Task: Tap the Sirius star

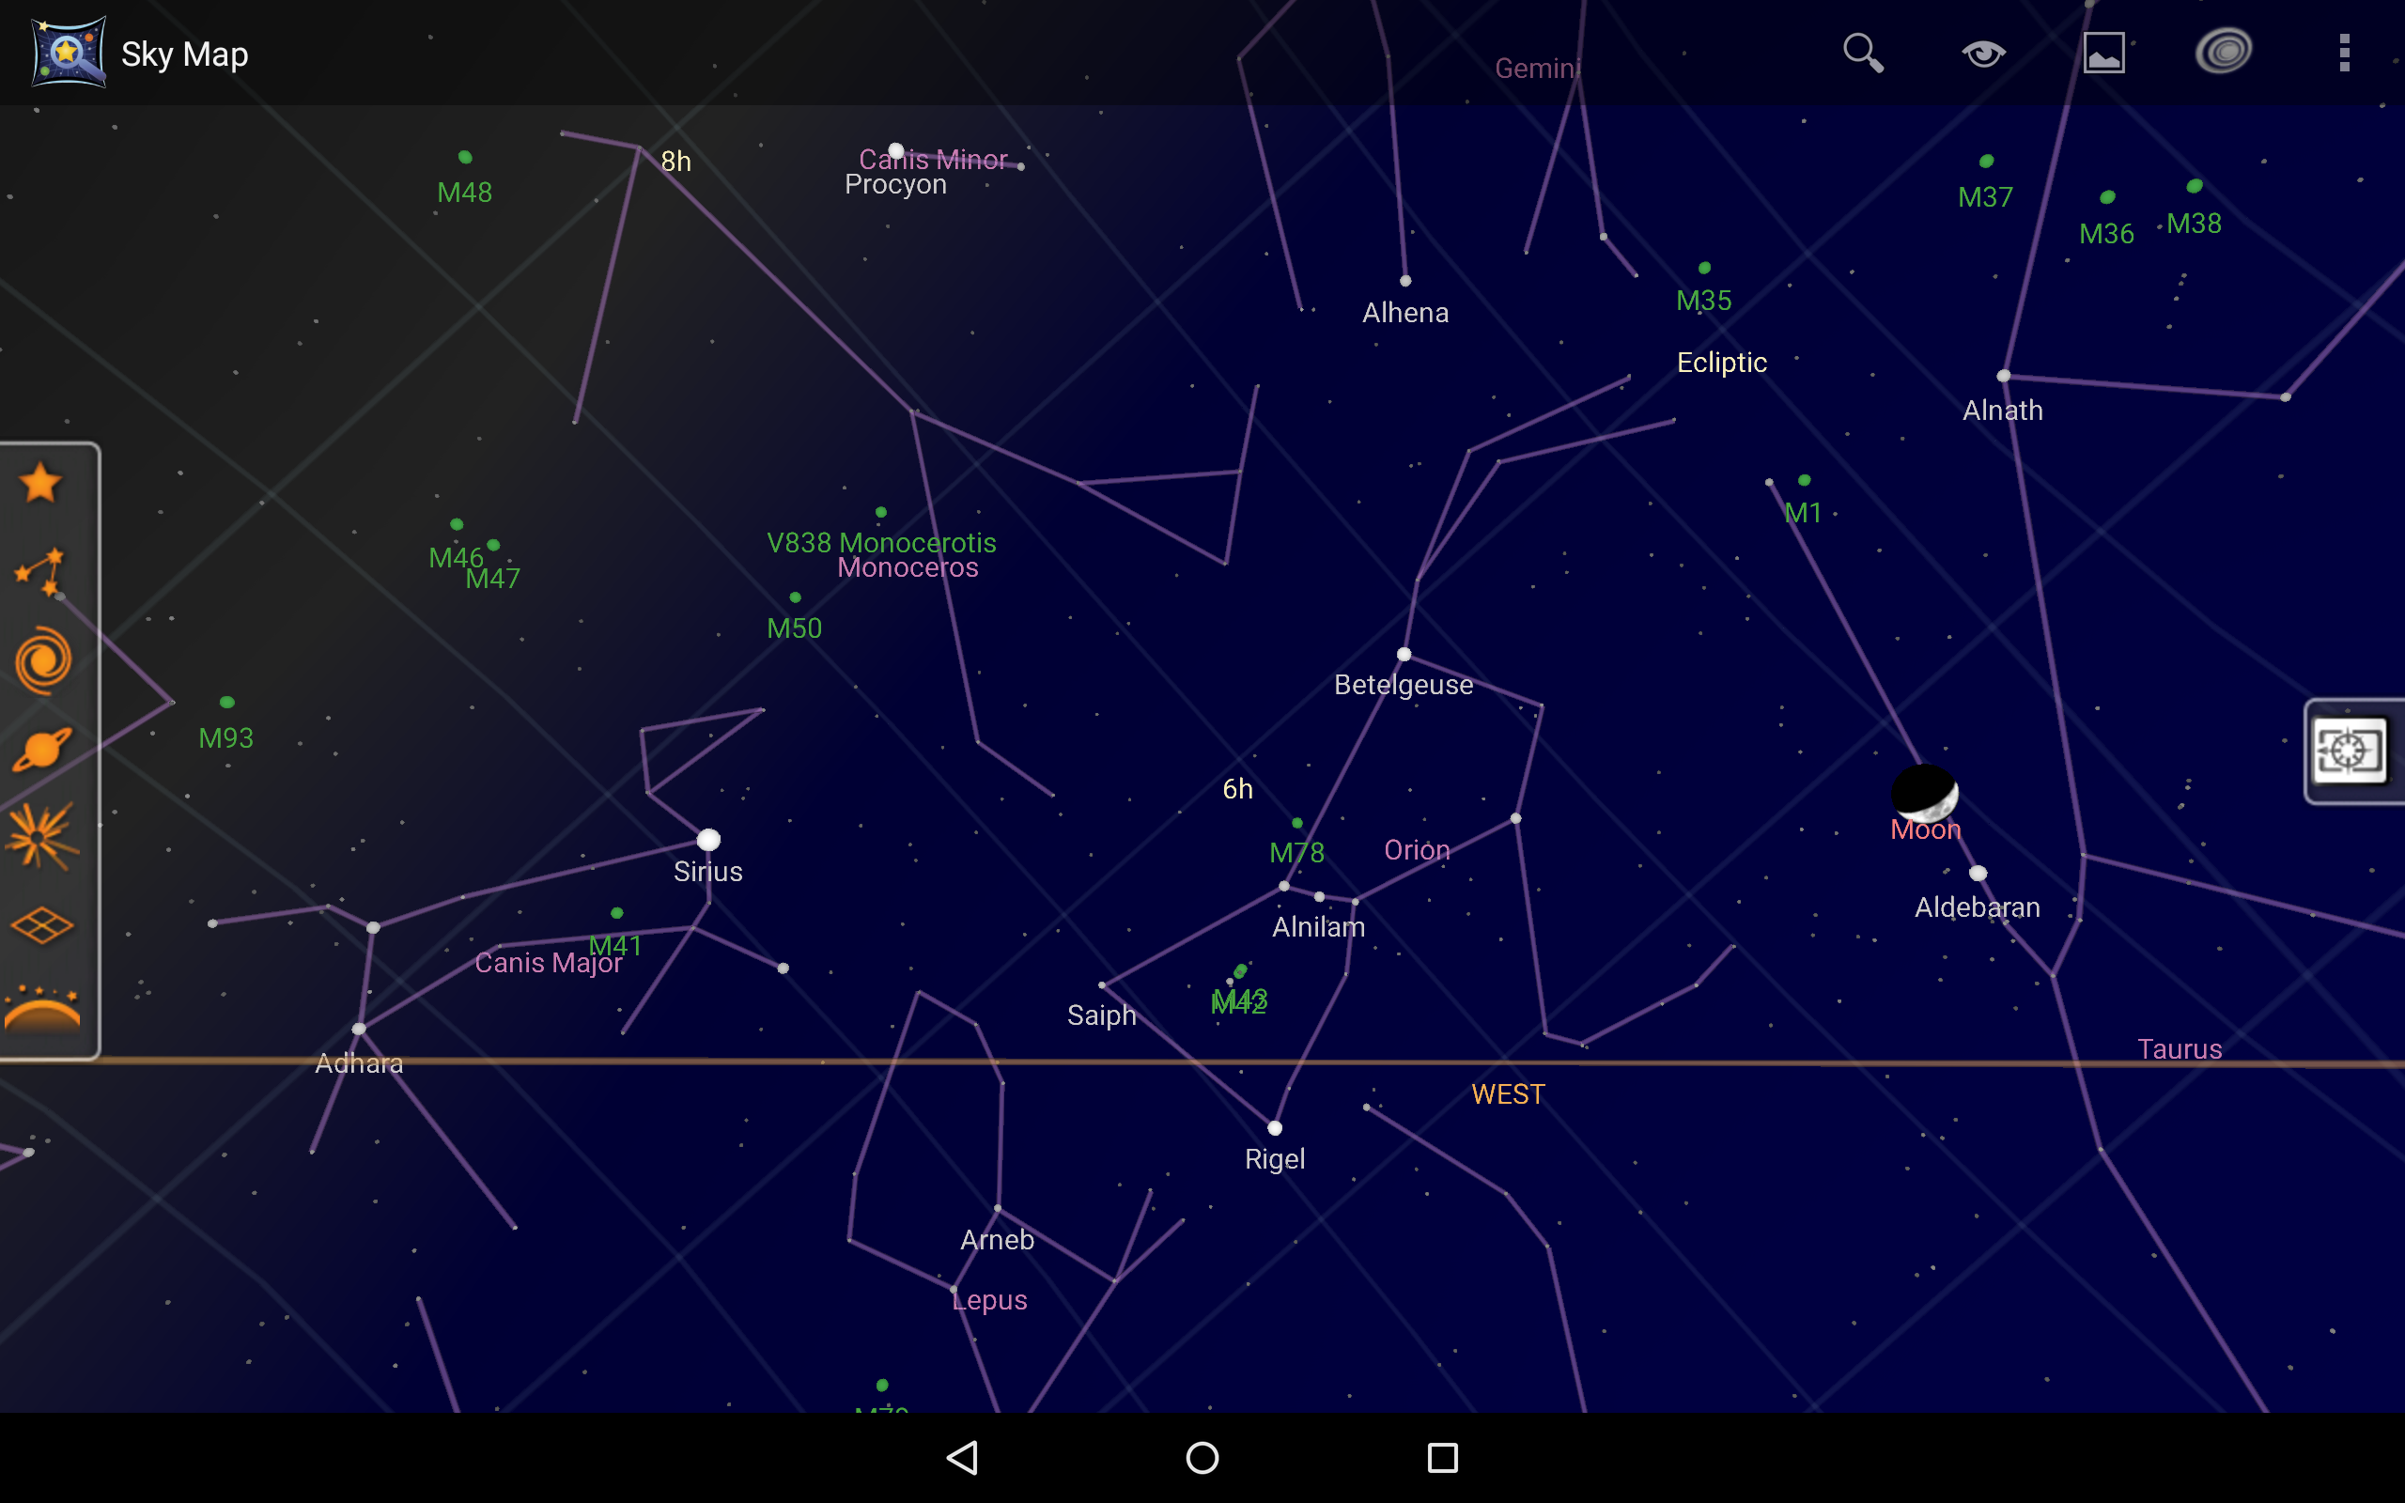Action: click(x=708, y=840)
